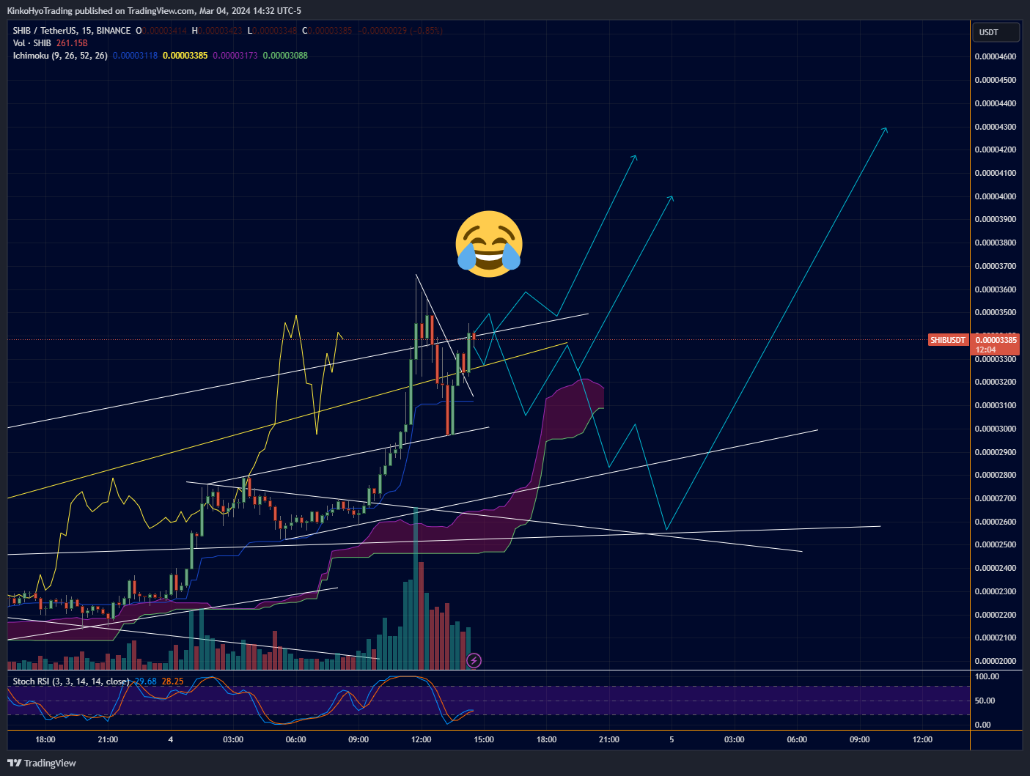Viewport: 1030px width, 776px height.
Task: Click price axis label 0.00002600
Action: pyautogui.click(x=996, y=522)
